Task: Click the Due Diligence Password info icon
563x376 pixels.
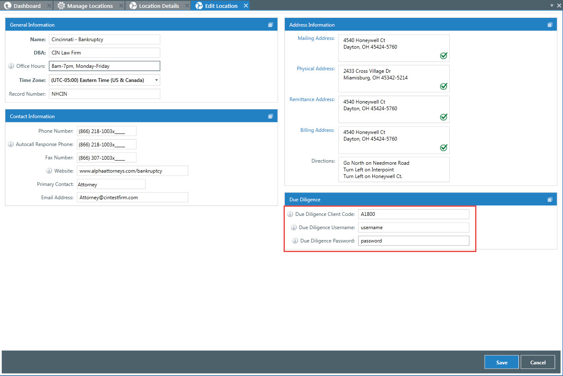Action: 295,241
